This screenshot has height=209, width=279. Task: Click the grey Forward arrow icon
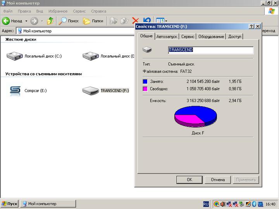34,21
